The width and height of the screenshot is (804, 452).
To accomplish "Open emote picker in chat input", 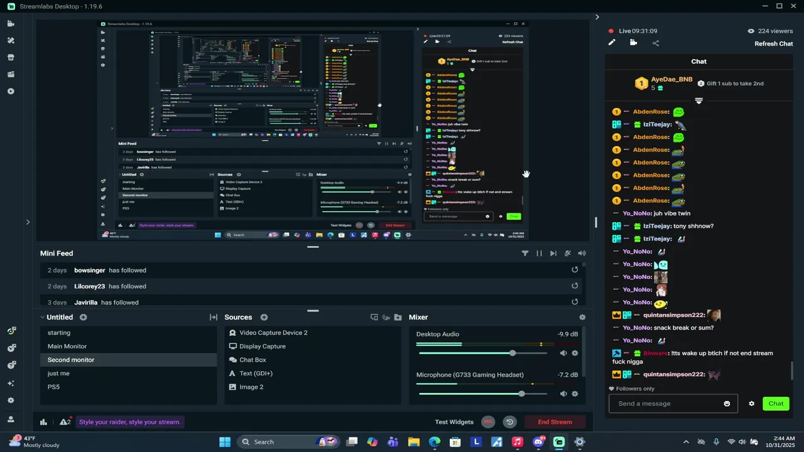I will [x=727, y=404].
